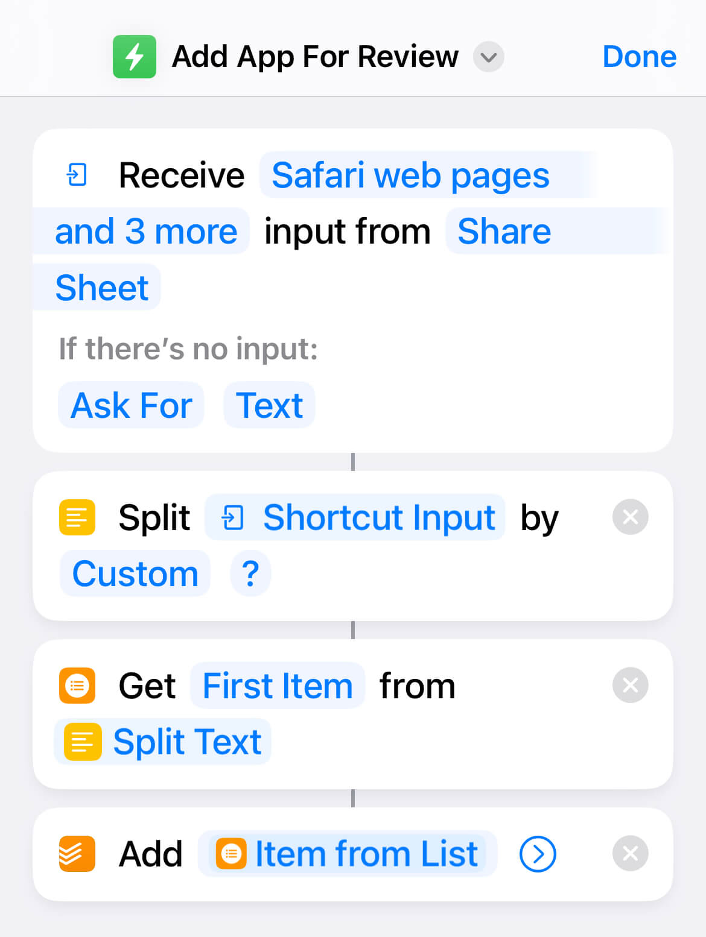Tap the orange Get Item from List icon
Image resolution: width=706 pixels, height=937 pixels.
coord(77,686)
